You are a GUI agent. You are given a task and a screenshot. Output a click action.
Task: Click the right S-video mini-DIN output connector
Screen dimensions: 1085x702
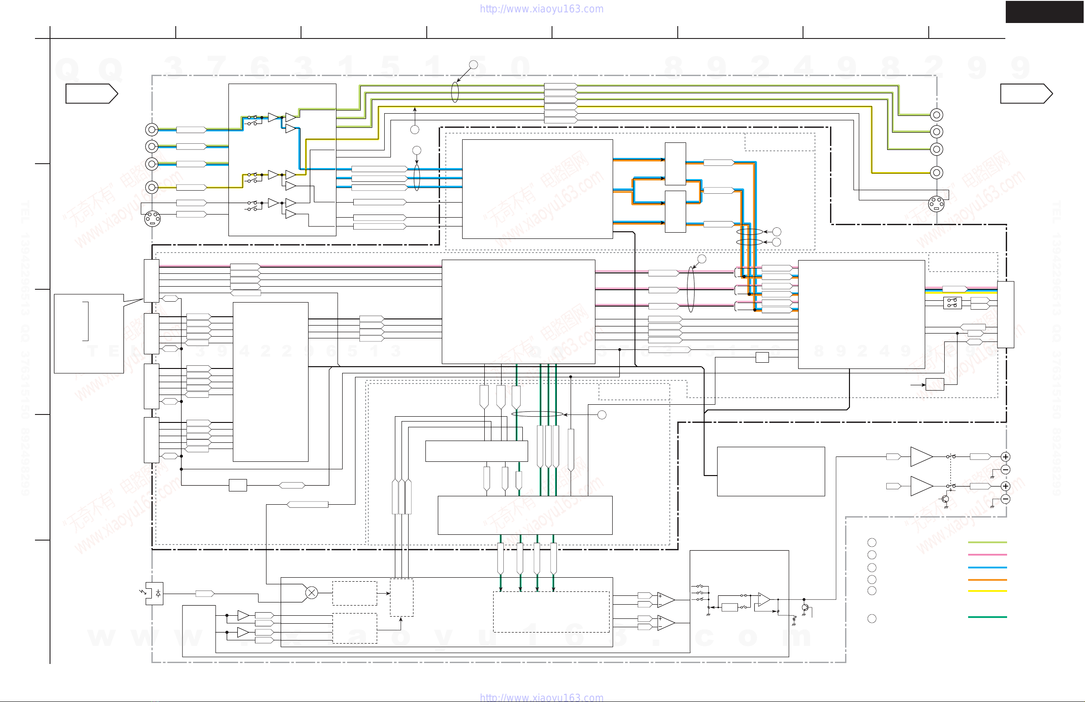pyautogui.click(x=936, y=203)
